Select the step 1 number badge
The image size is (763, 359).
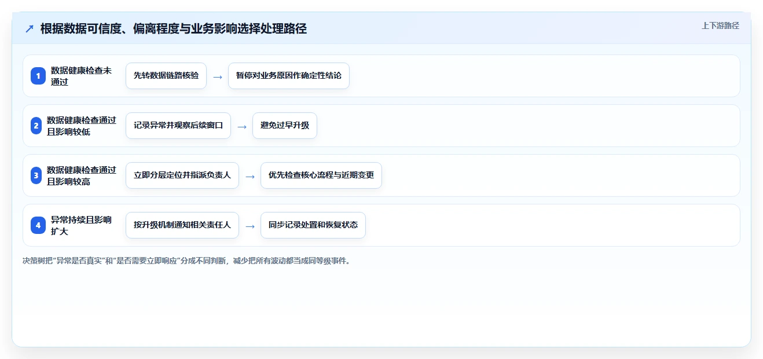(38, 76)
